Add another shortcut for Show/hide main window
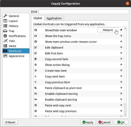This screenshot has width=131, height=127. (121, 30)
